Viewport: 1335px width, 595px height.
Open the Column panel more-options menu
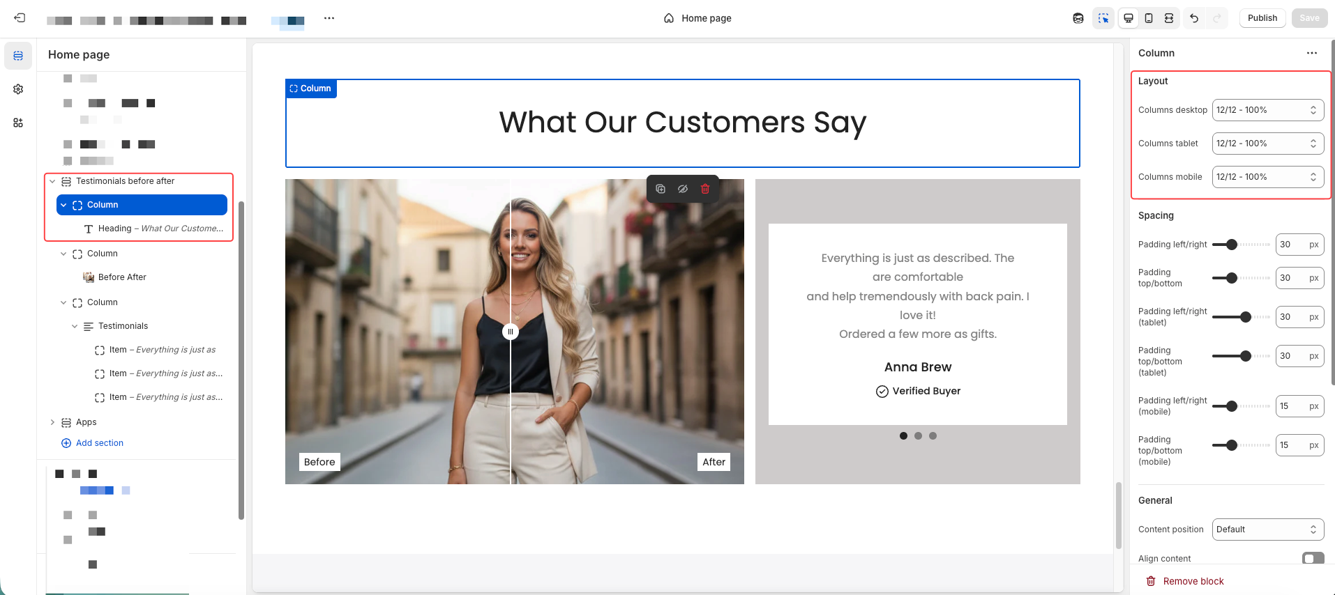tap(1311, 53)
